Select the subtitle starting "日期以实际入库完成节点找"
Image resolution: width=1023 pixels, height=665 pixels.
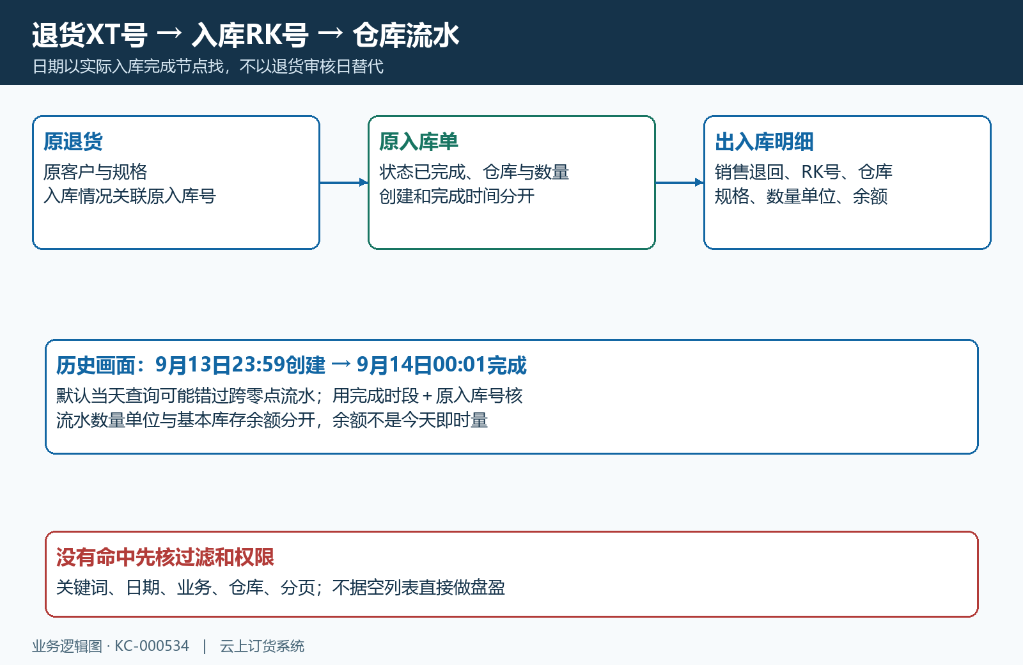tap(208, 66)
